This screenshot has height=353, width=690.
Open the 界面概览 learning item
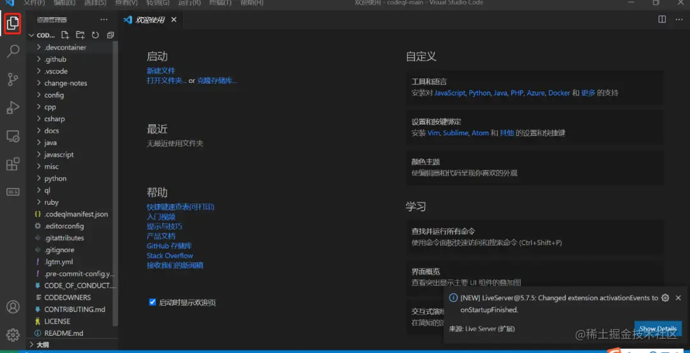(534, 277)
